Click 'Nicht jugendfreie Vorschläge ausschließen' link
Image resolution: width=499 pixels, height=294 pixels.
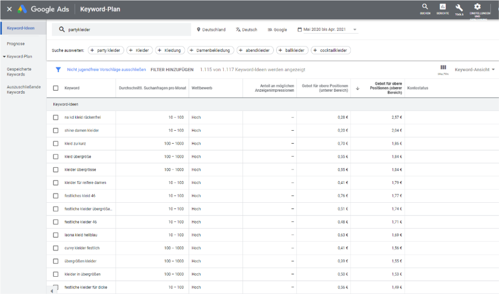pyautogui.click(x=106, y=70)
